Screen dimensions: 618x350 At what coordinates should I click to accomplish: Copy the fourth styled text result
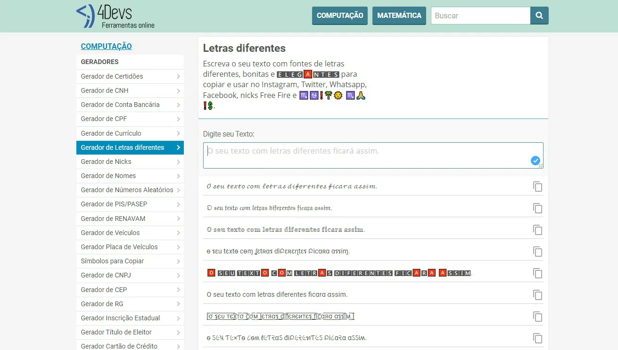coord(537,252)
